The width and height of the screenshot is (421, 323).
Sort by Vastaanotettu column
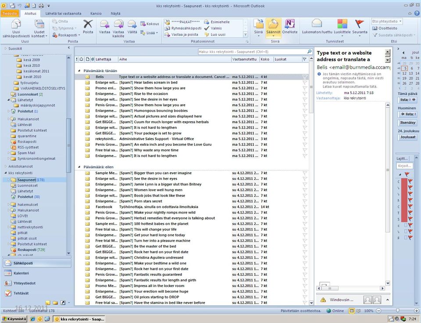245,59
